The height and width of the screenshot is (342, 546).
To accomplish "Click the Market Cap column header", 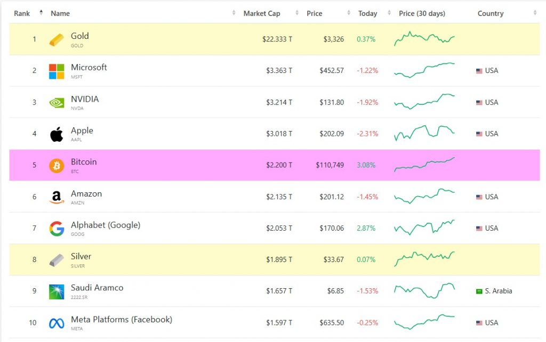I will [262, 13].
